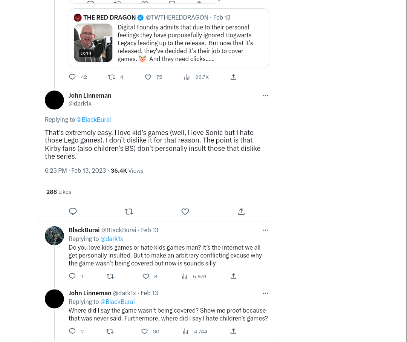Image resolution: width=407 pixels, height=342 pixels.
Task: Open the @dark1x mention link
Action: (x=112, y=239)
